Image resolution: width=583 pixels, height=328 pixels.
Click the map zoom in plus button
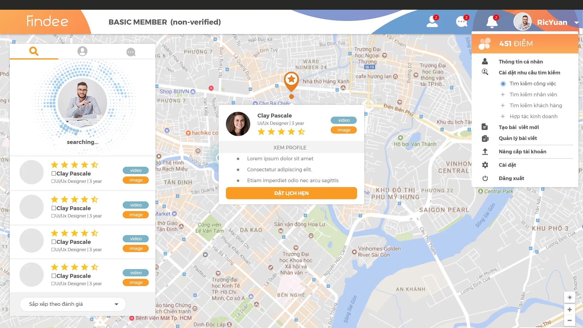pyautogui.click(x=570, y=309)
